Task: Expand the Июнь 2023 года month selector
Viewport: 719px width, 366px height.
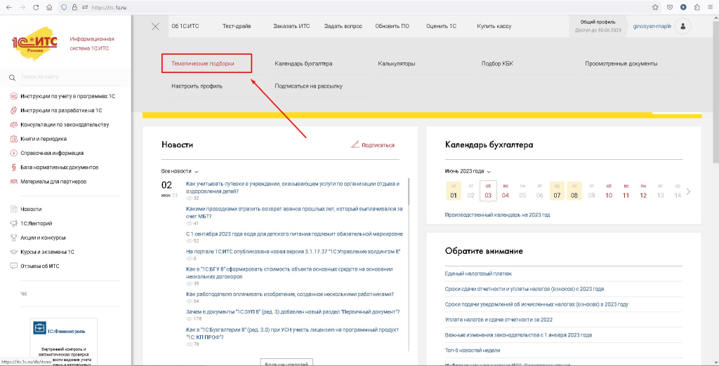Action: (x=468, y=171)
